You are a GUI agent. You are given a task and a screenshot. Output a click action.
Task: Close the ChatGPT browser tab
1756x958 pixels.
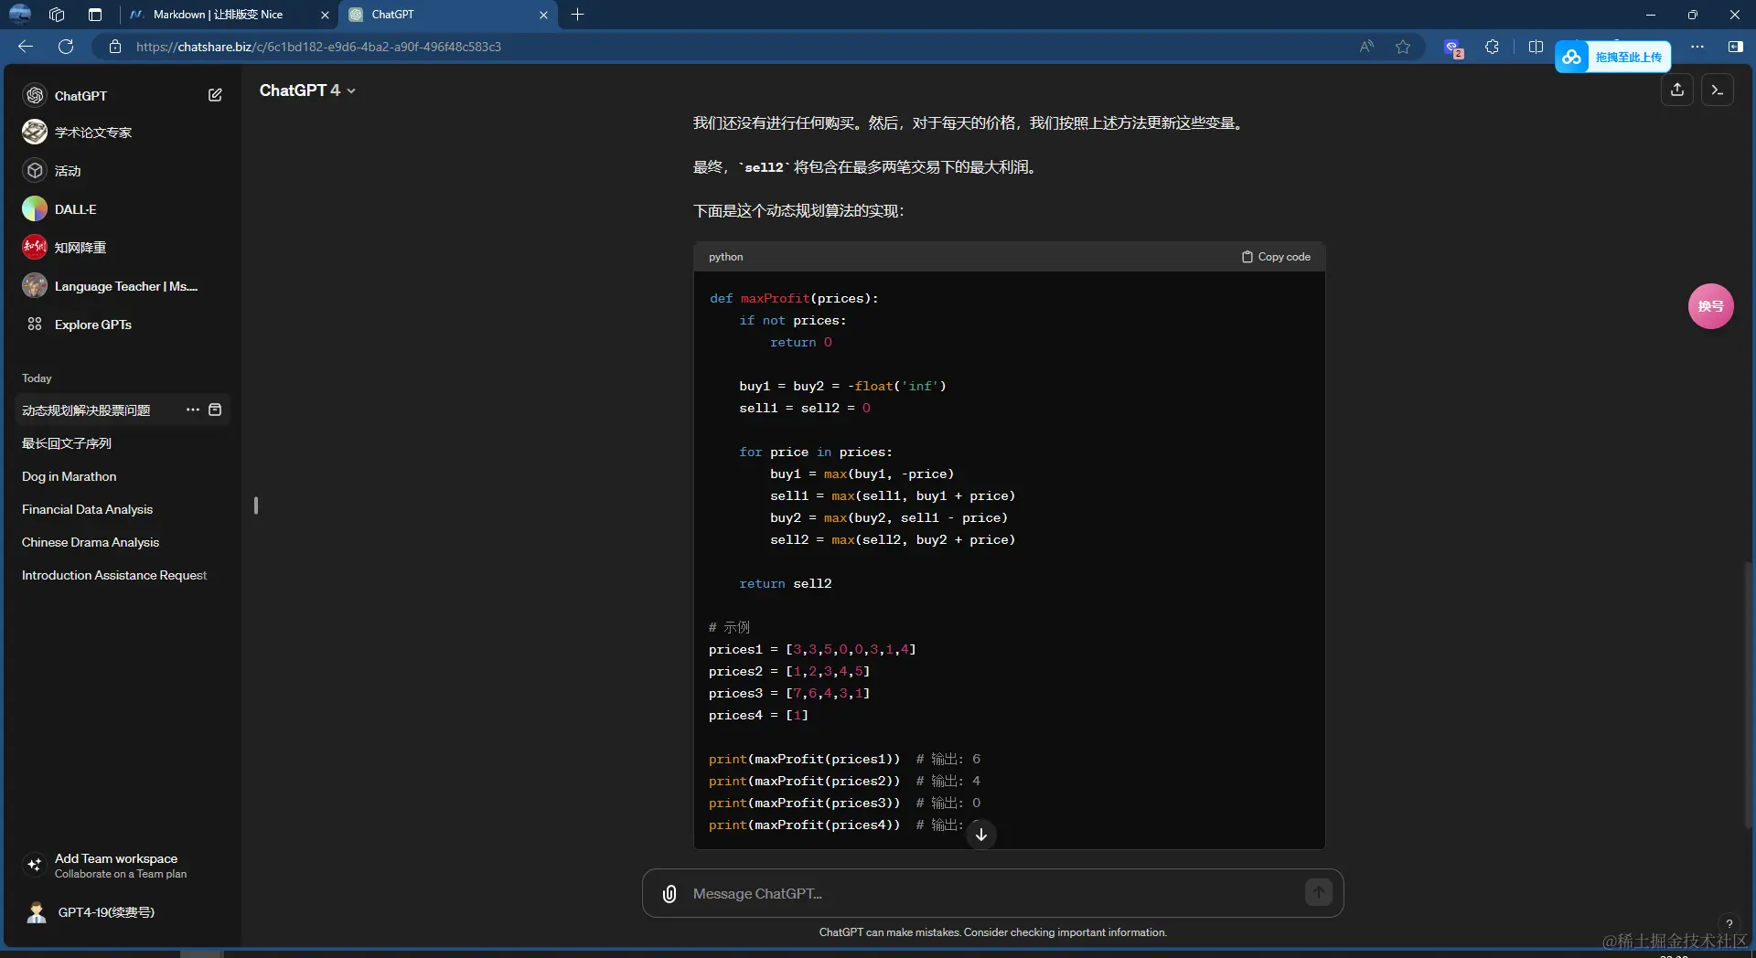pyautogui.click(x=543, y=15)
